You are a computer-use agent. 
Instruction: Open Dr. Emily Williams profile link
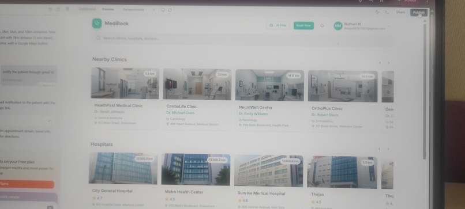click(x=253, y=114)
